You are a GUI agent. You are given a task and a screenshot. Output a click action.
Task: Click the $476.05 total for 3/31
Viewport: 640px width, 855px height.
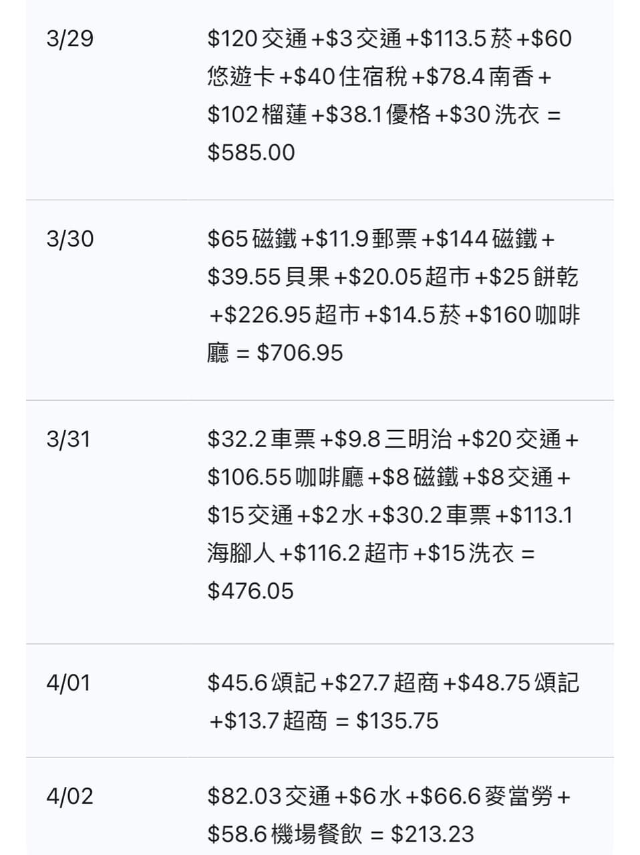point(251,591)
